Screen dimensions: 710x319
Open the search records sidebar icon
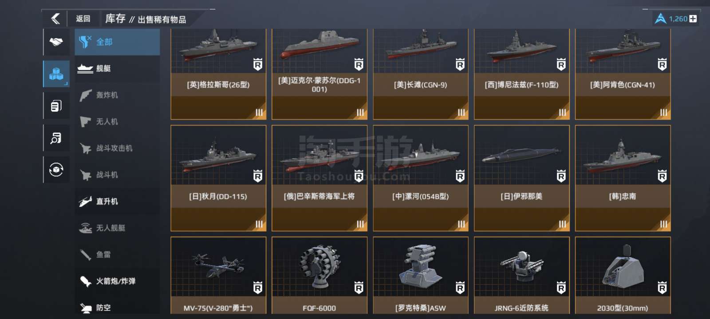pos(56,138)
